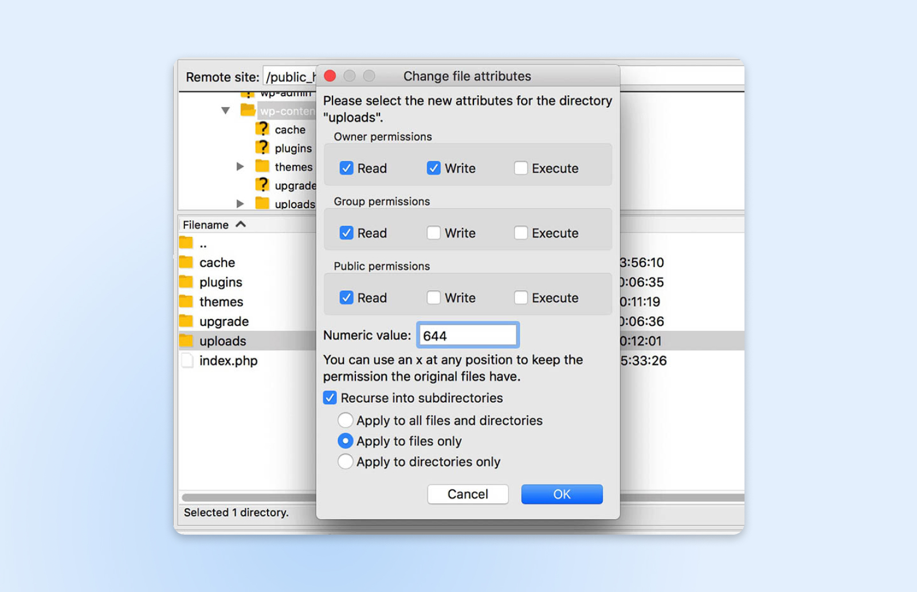Click the themes folder icon in file list
Screen dimensions: 917x592
186,301
